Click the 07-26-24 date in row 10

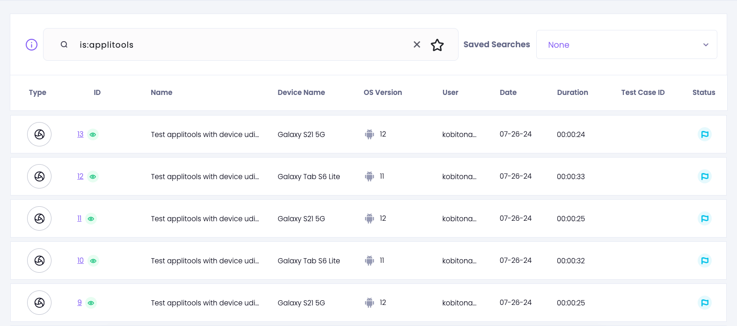click(x=516, y=261)
